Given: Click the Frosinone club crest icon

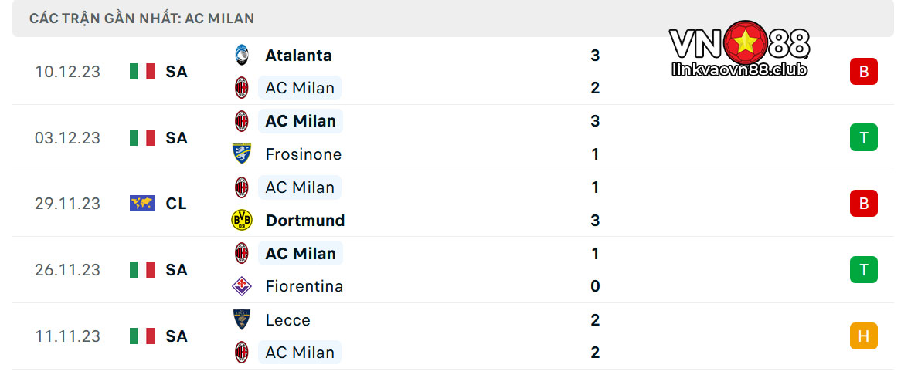Looking at the screenshot, I should (x=241, y=154).
